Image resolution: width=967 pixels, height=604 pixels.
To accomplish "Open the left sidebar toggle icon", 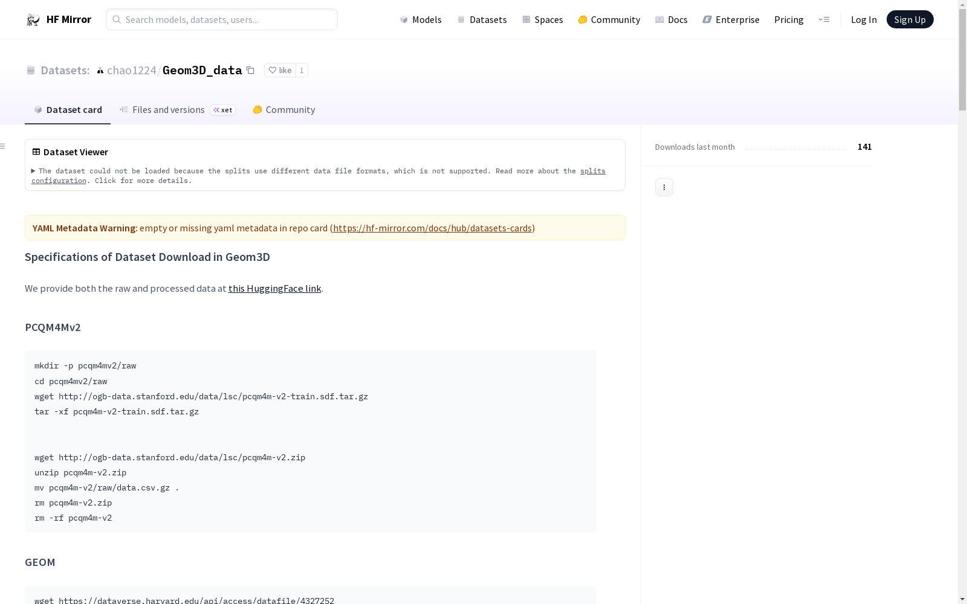I will tap(3, 146).
